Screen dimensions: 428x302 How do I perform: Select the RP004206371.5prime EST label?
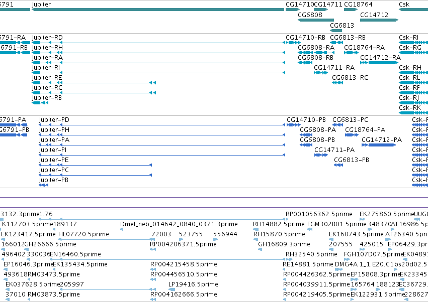[184, 244]
